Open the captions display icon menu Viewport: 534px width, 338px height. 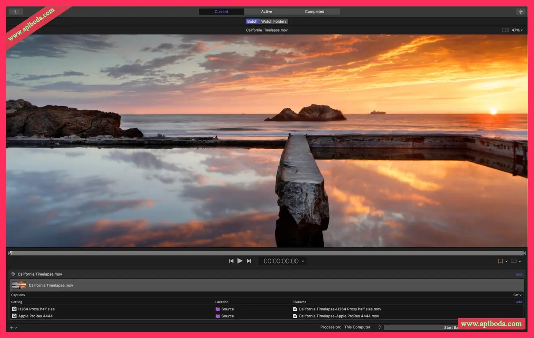tap(516, 261)
